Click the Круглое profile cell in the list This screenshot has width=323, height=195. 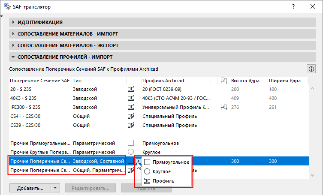[151, 152]
